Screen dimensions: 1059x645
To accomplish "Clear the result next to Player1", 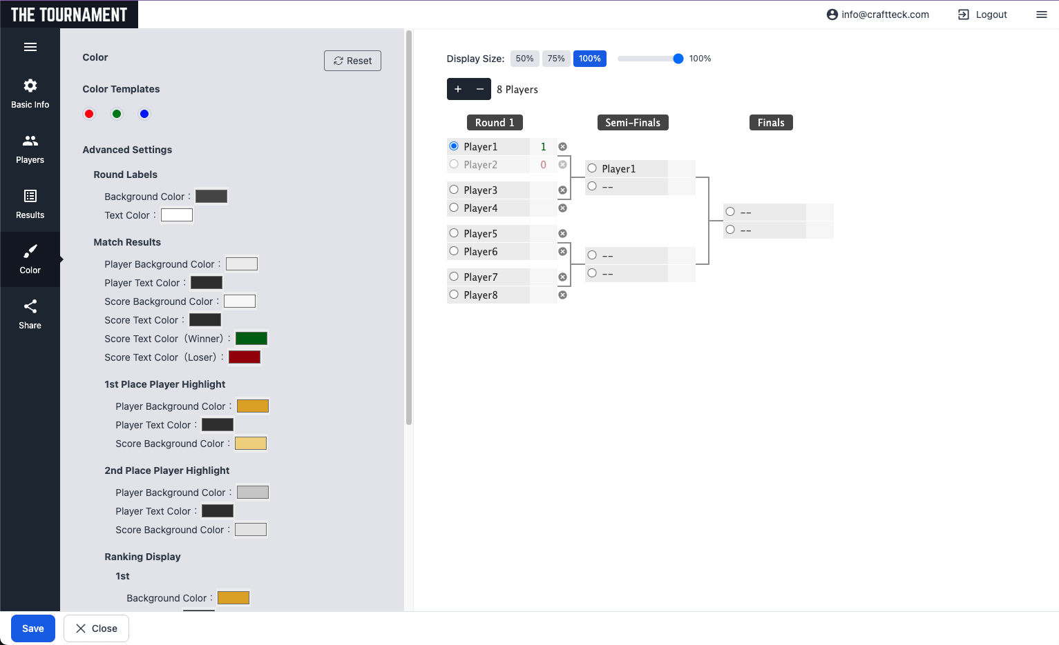I will 563,147.
